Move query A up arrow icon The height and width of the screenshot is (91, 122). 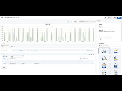(x=88, y=54)
